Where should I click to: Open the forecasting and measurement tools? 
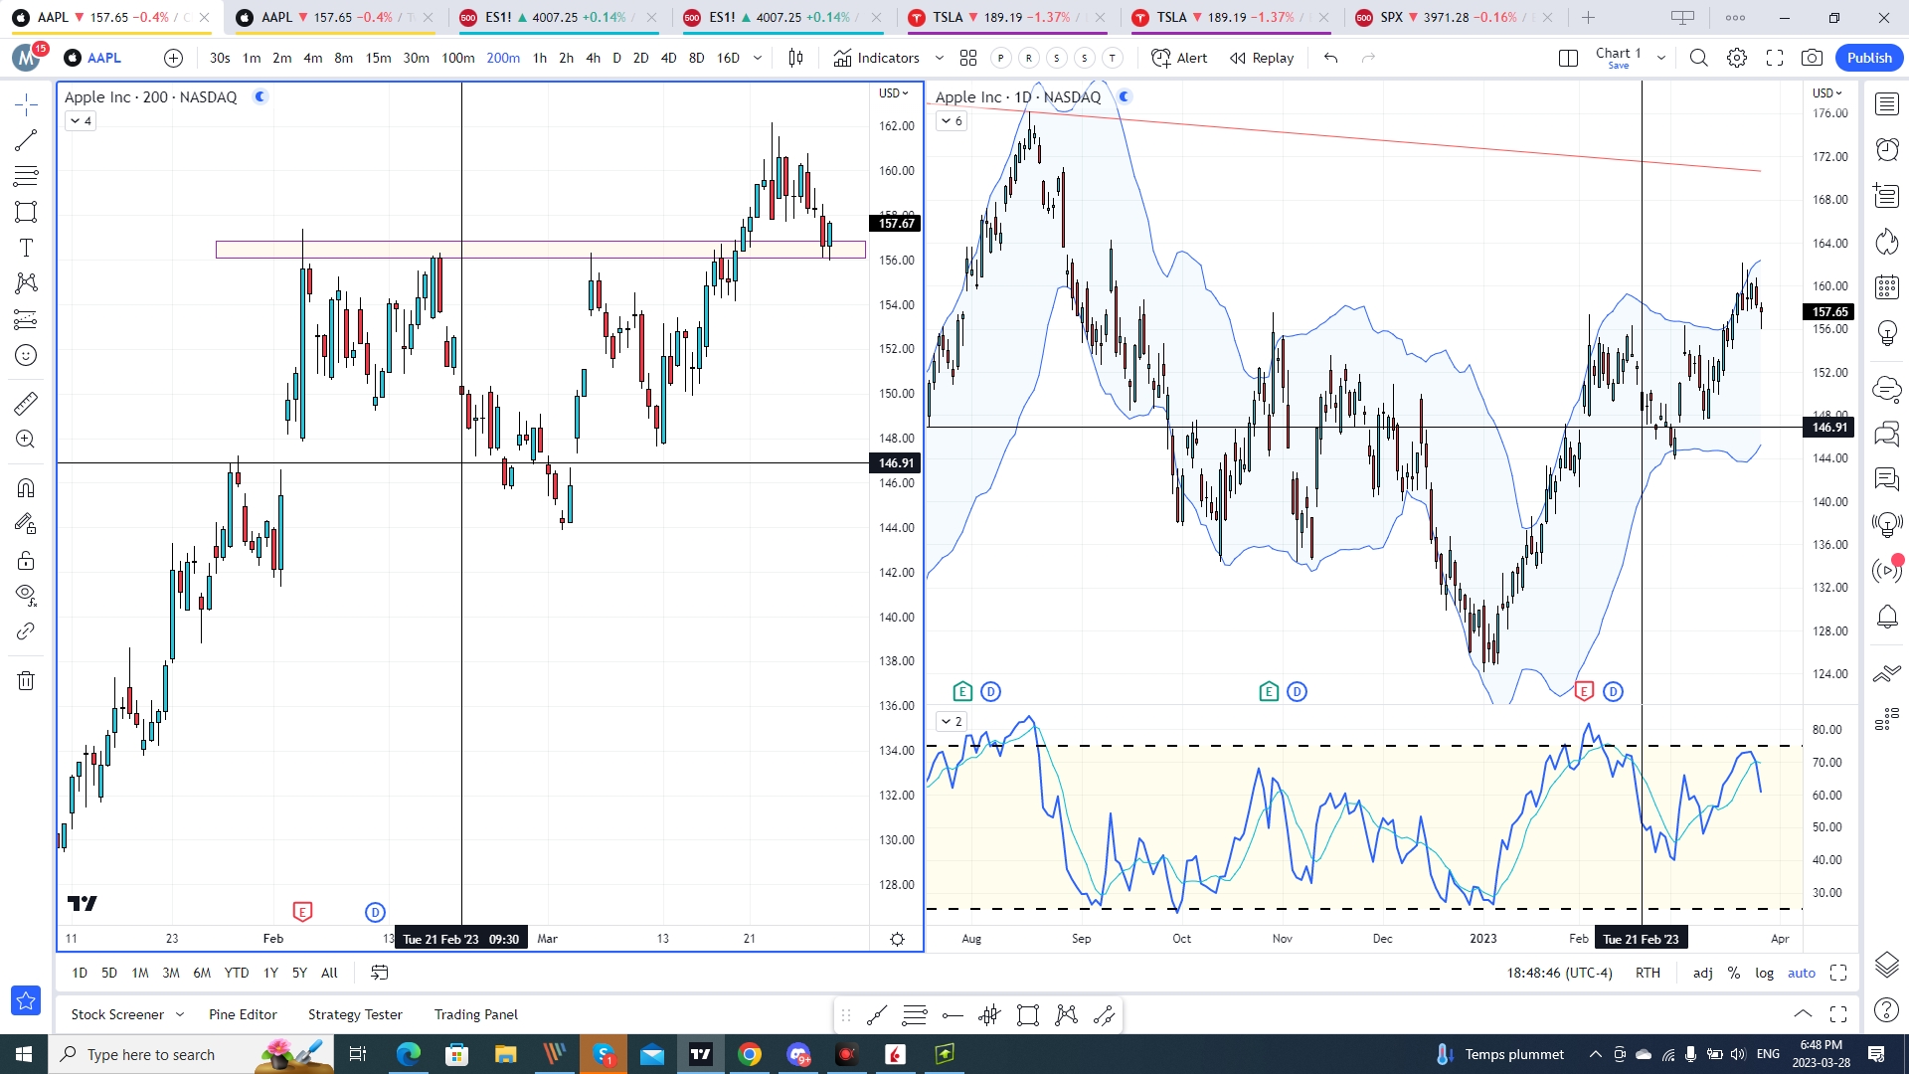click(x=26, y=319)
